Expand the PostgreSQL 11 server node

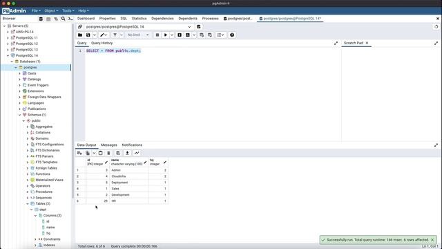click(x=8, y=38)
